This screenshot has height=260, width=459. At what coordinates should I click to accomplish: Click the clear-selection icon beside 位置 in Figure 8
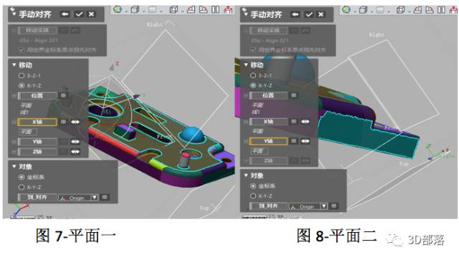point(293,95)
